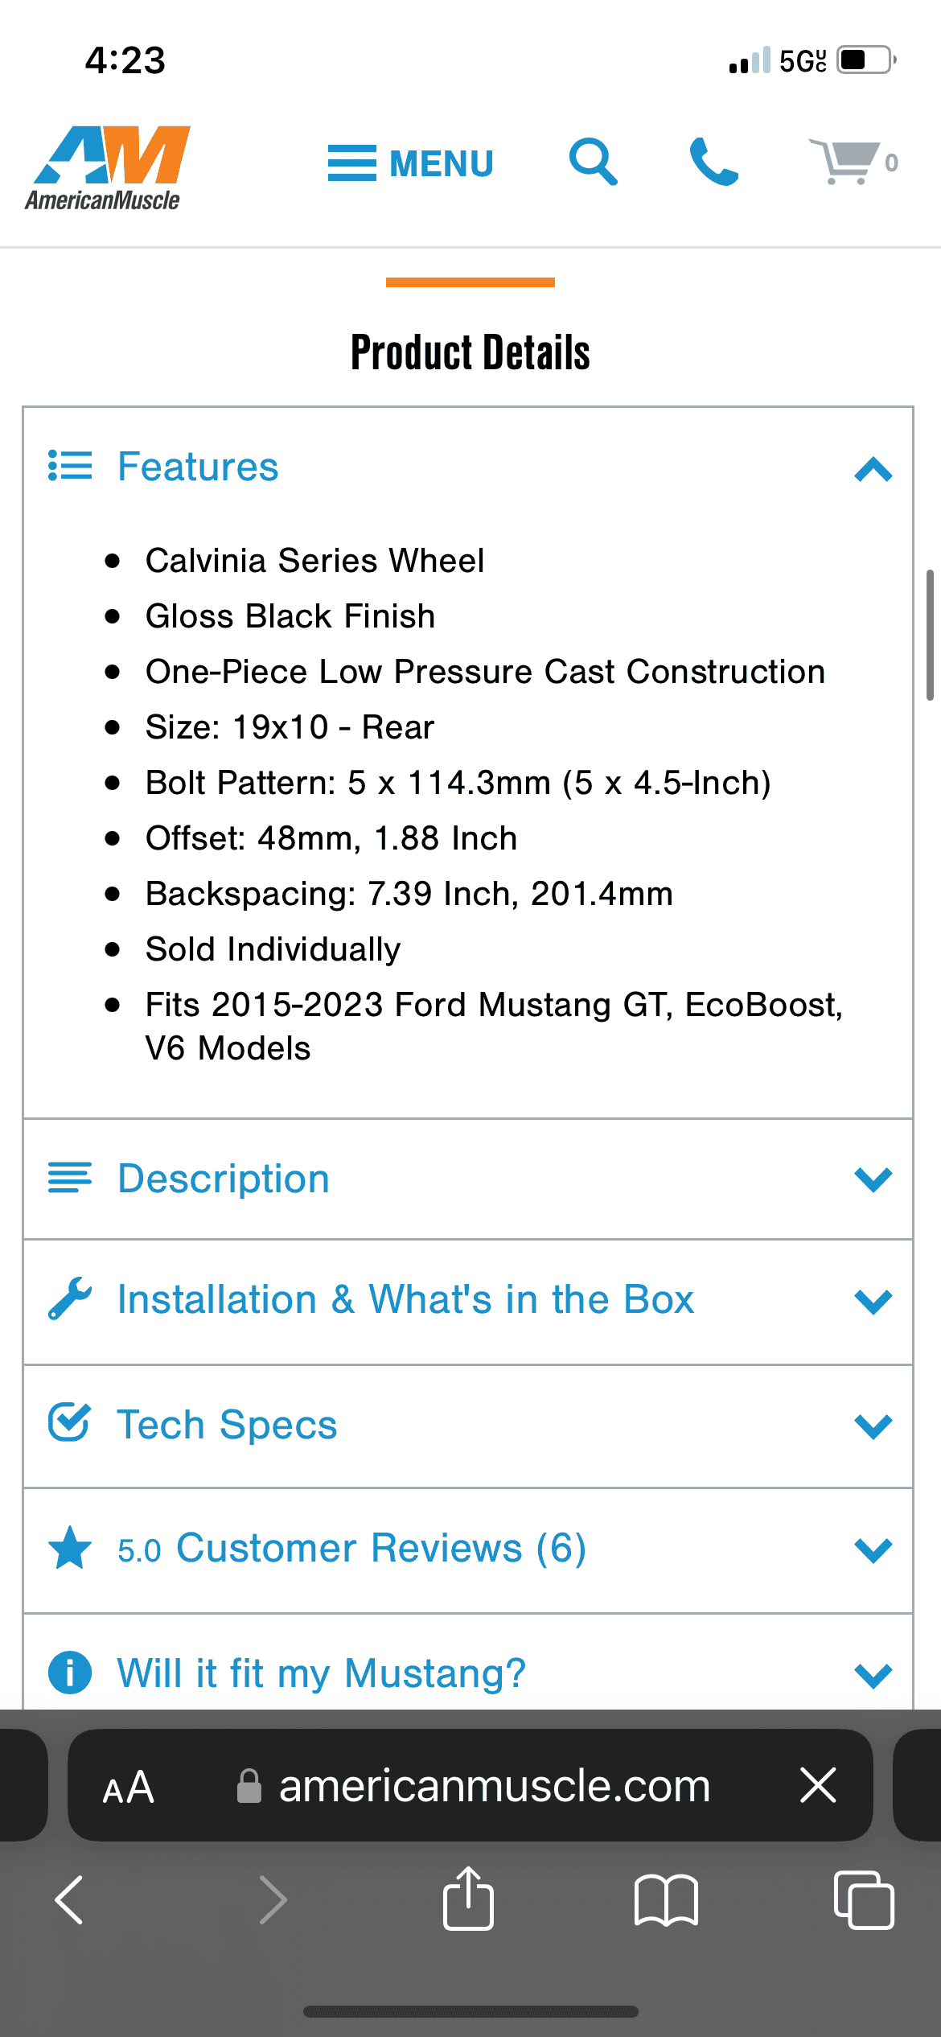Screen dimensions: 941x2037
Task: Expand Installation & What's in the Box
Action: pos(468,1302)
